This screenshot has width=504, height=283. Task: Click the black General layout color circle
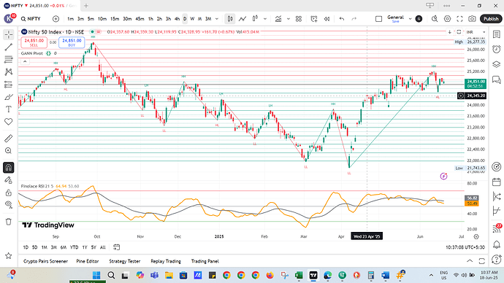pos(419,19)
